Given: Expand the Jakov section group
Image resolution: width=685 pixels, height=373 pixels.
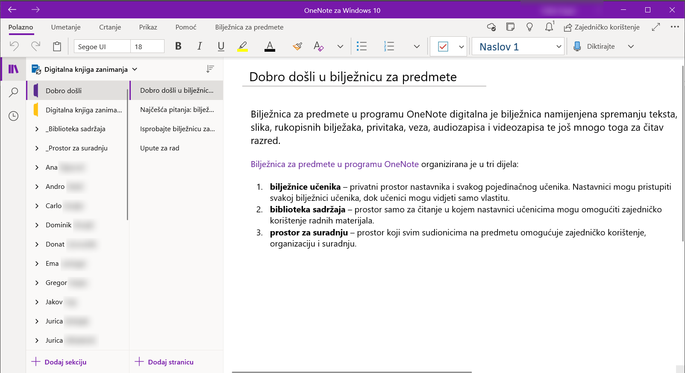Looking at the screenshot, I should click(x=37, y=302).
